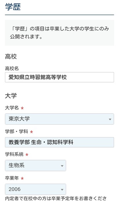Click the 学歴 page heading

[x=13, y=7]
